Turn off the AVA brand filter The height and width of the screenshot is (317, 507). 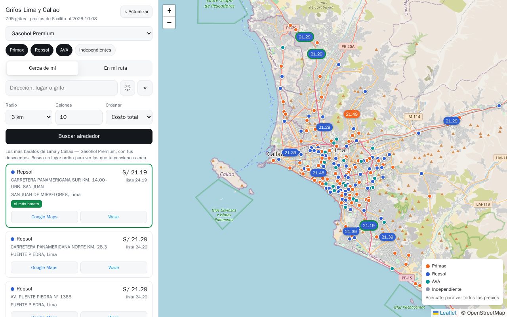tap(64, 50)
